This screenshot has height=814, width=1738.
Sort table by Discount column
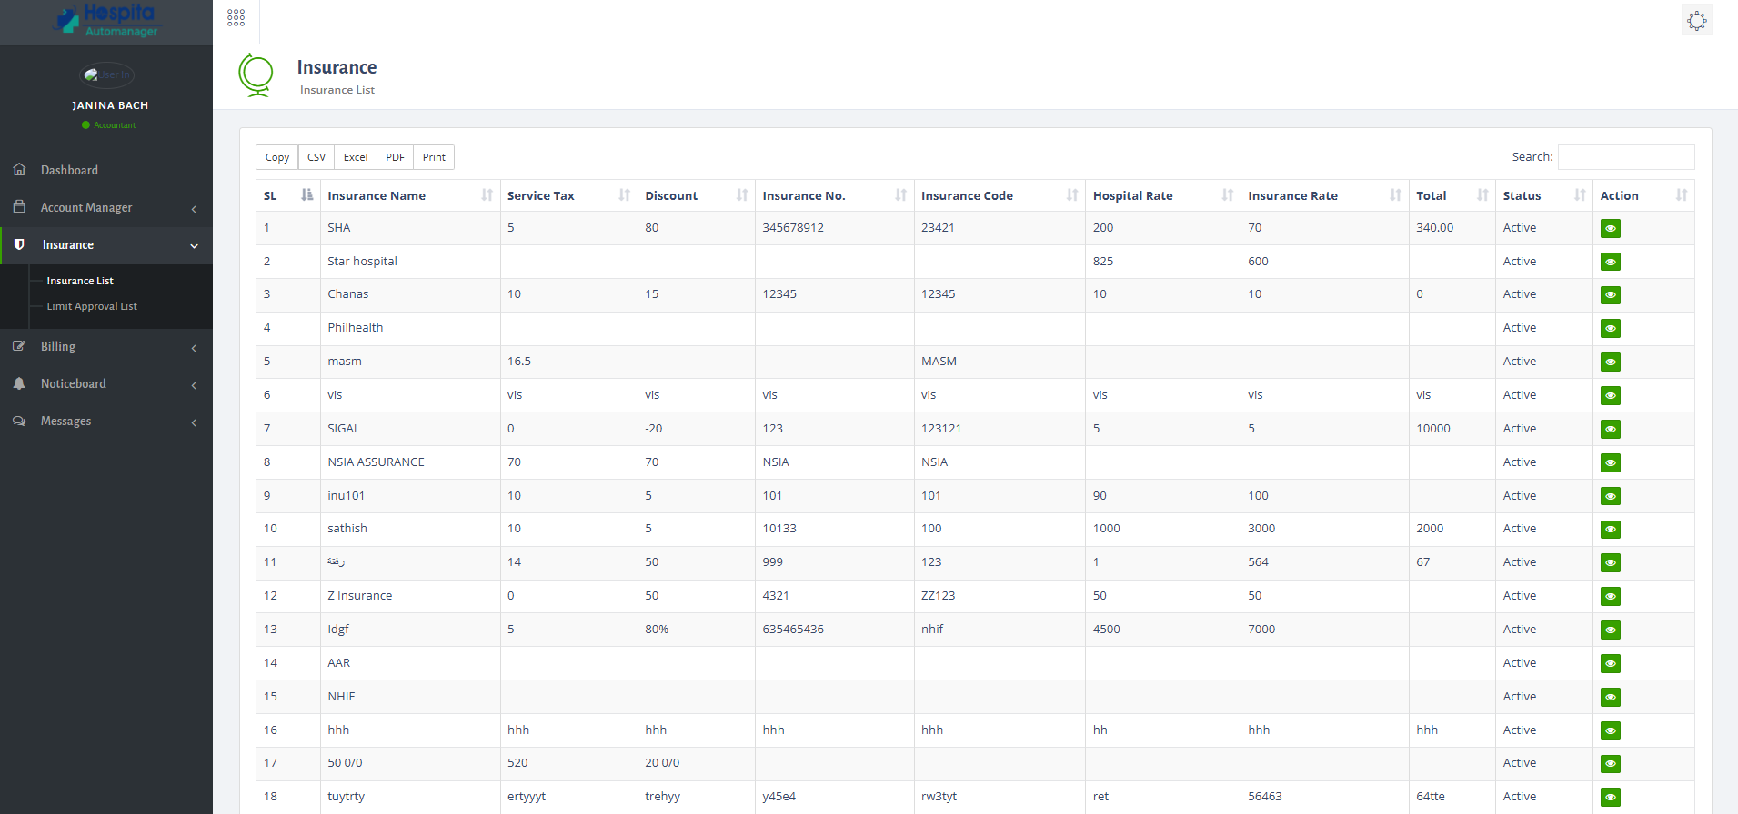(696, 195)
